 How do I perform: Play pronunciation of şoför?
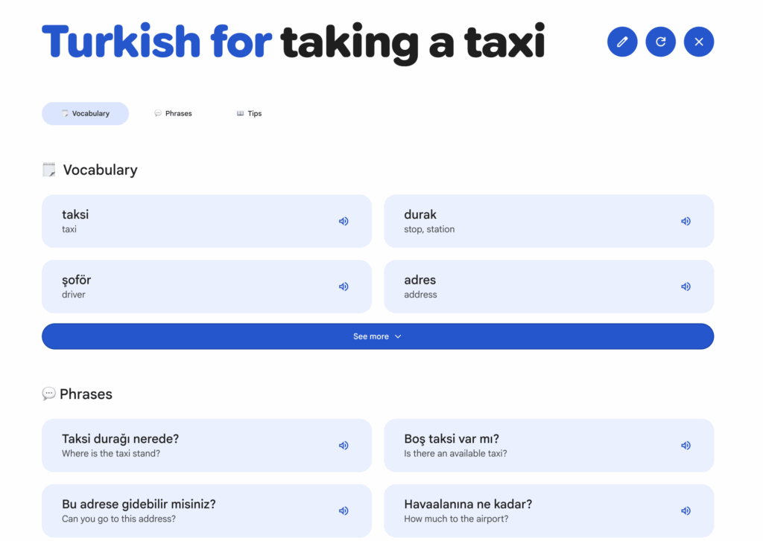(x=343, y=286)
